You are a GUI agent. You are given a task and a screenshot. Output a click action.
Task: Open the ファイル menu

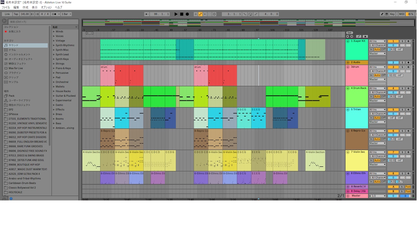pyautogui.click(x=6, y=7)
